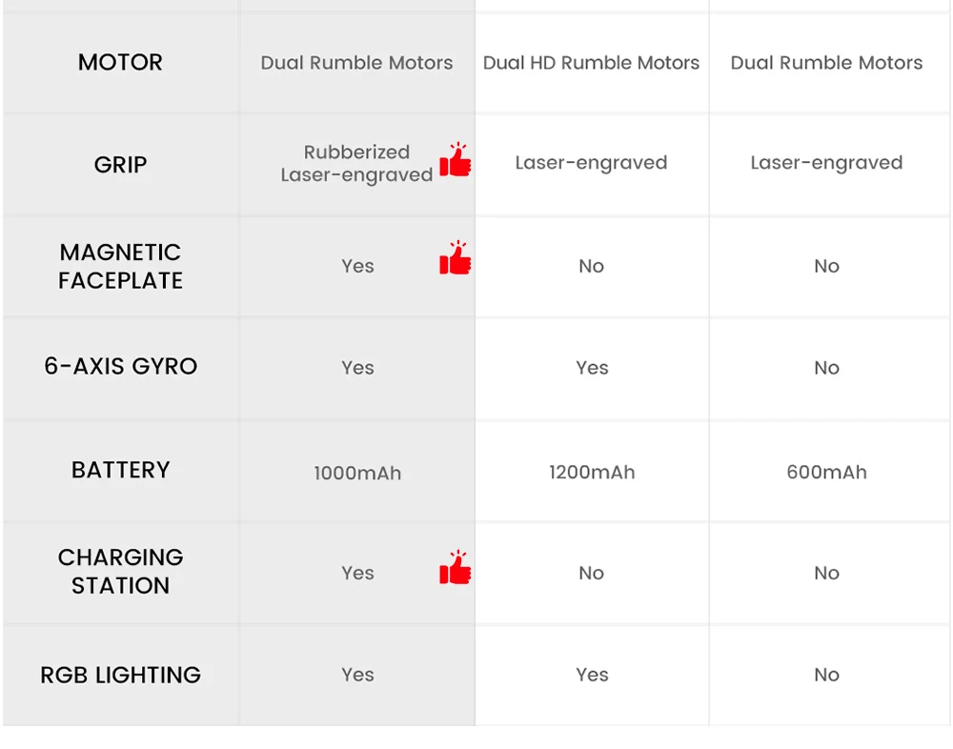Click thumbs-up icon beside Magnetic Faceplate Yes
This screenshot has width=953, height=749.
point(456,259)
